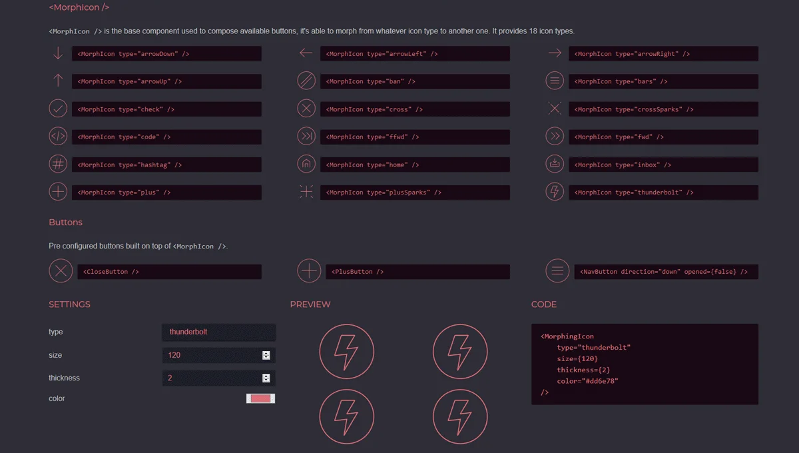Click the ffwd icon
Viewport: 799px width, 453px height.
tap(306, 136)
